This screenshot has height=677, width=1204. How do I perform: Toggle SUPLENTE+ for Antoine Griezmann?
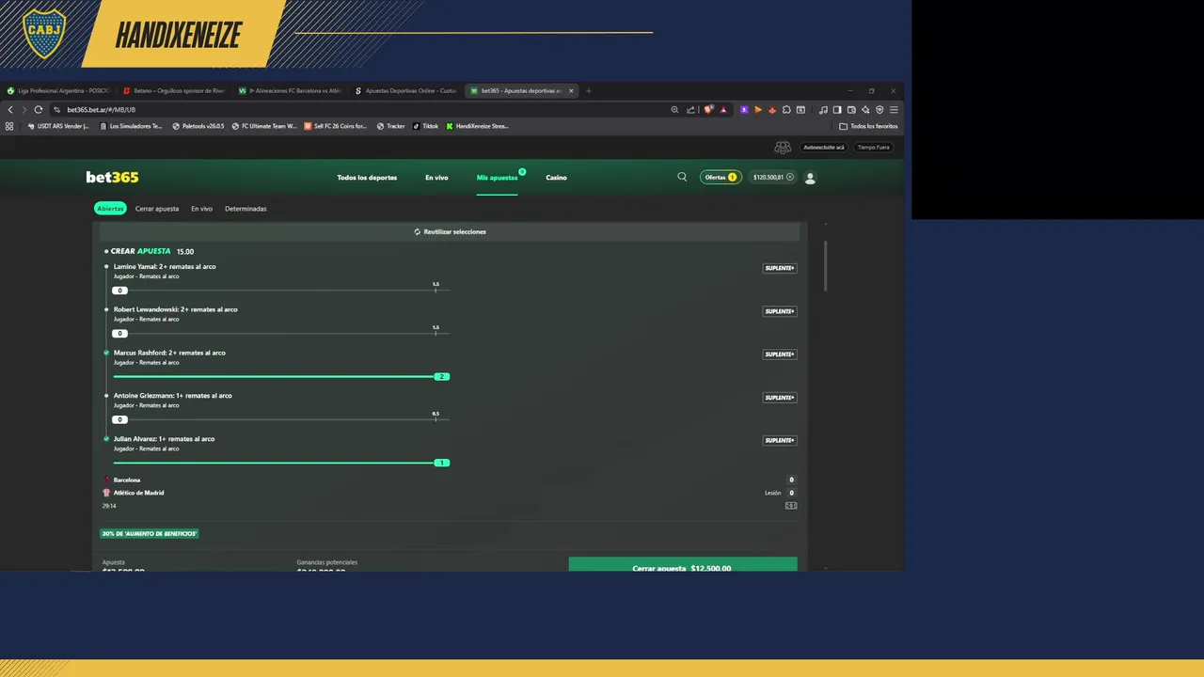pos(780,398)
